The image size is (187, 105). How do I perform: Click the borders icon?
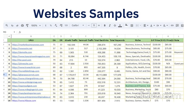pos(132,25)
